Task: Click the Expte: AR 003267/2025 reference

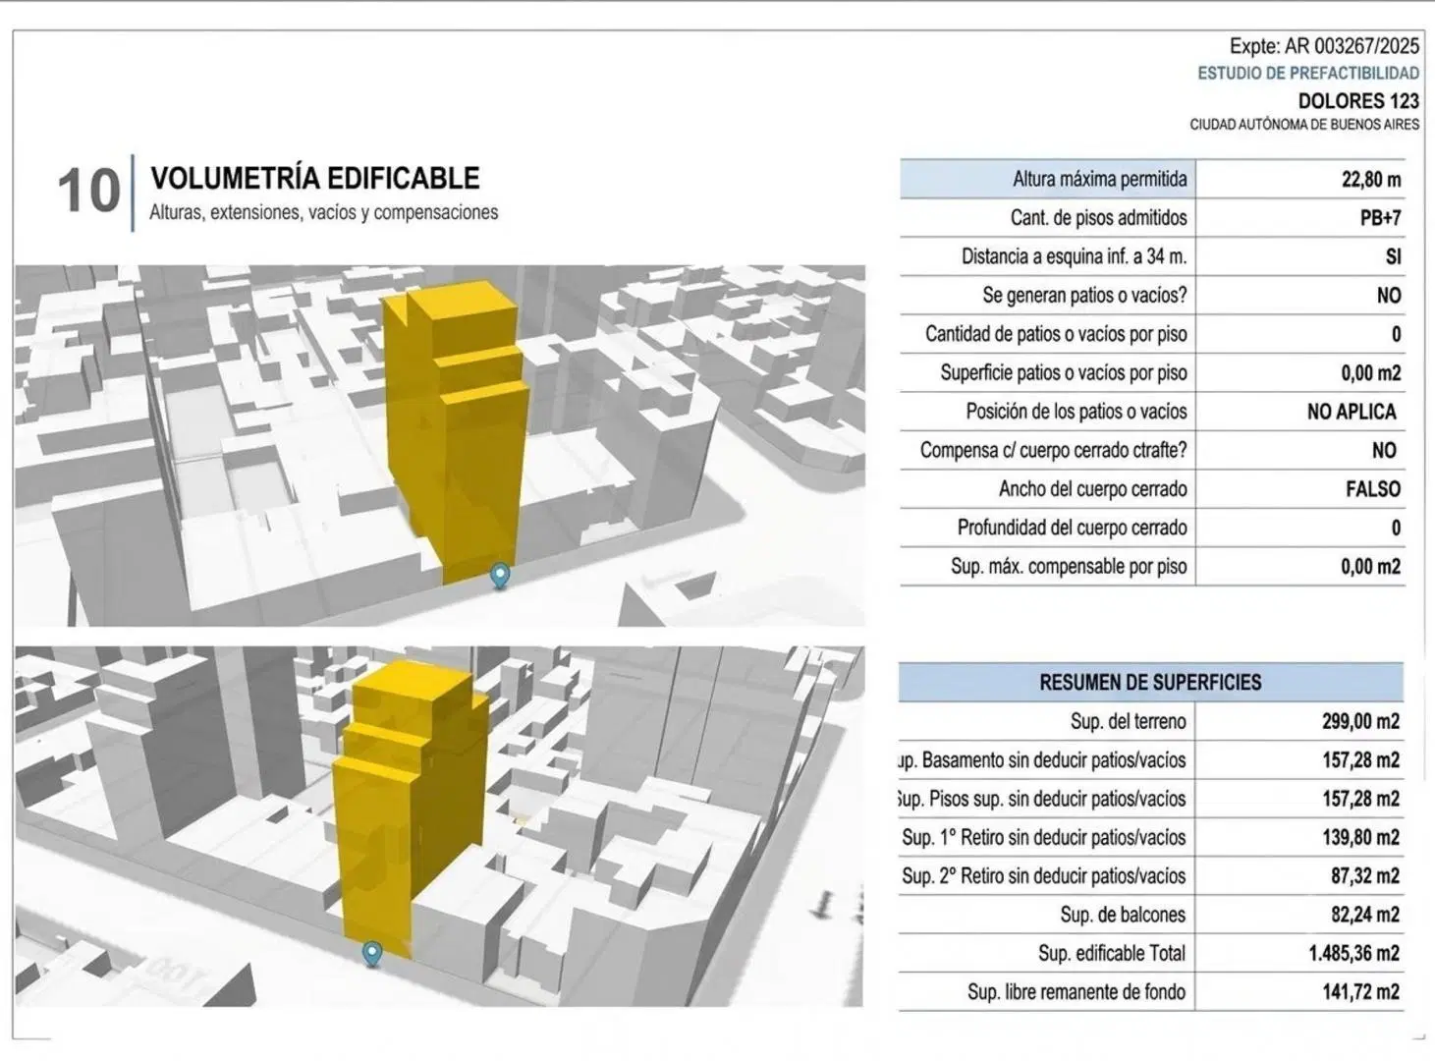Action: click(x=1324, y=45)
